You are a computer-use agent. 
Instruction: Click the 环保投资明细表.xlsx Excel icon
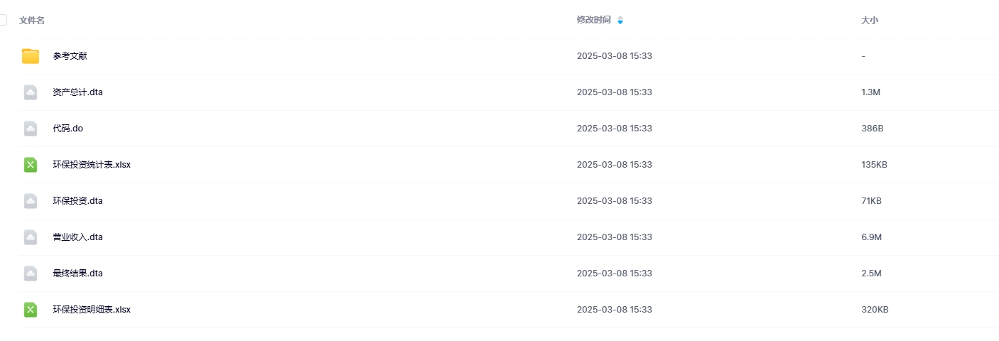coord(30,310)
